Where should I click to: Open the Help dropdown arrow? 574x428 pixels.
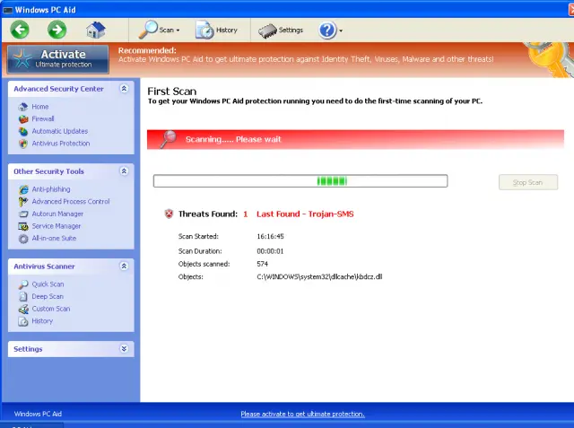pos(341,31)
